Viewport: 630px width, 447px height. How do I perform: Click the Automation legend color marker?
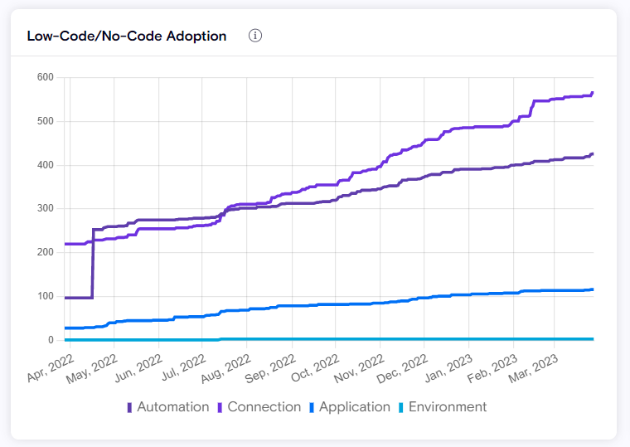coord(129,407)
